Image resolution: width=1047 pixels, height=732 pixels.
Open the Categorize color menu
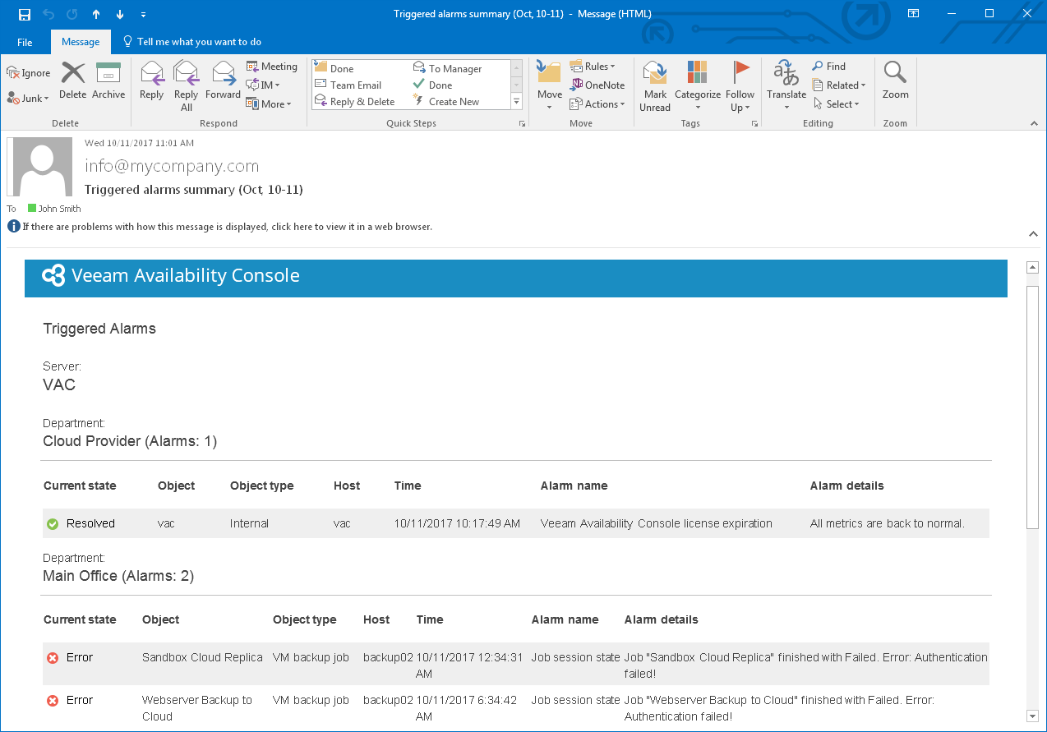point(697,86)
